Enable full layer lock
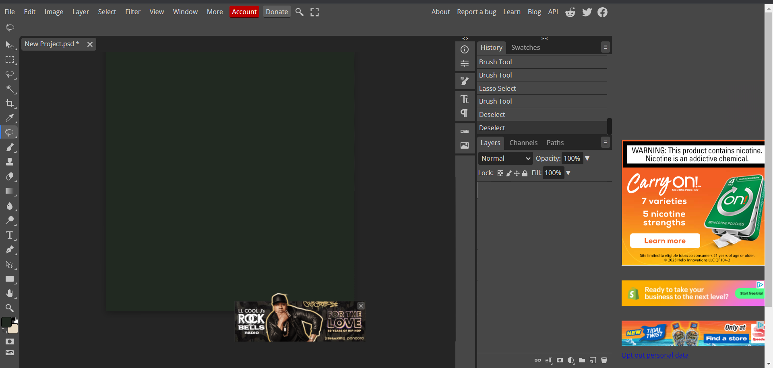The height and width of the screenshot is (368, 773). [x=525, y=173]
